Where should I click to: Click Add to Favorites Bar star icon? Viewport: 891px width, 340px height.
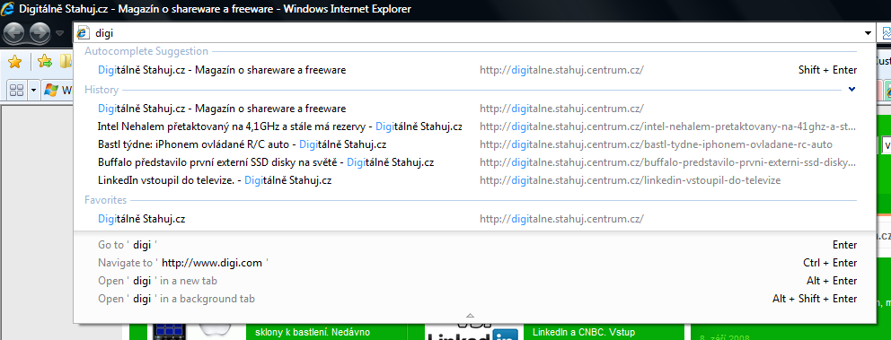44,61
